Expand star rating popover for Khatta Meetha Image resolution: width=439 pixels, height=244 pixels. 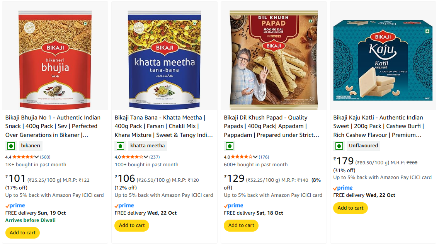pos(146,157)
